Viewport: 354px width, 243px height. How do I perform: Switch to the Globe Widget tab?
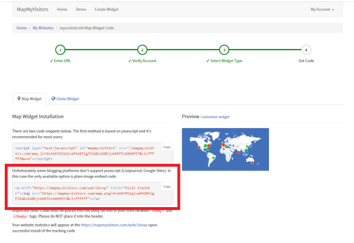(x=65, y=99)
